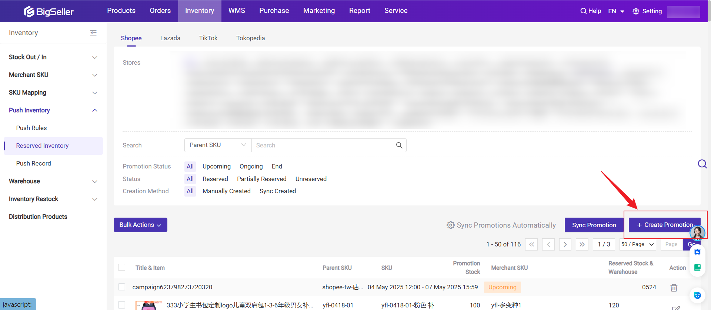The width and height of the screenshot is (711, 310).
Task: Open Products top menu
Action: pyautogui.click(x=121, y=11)
